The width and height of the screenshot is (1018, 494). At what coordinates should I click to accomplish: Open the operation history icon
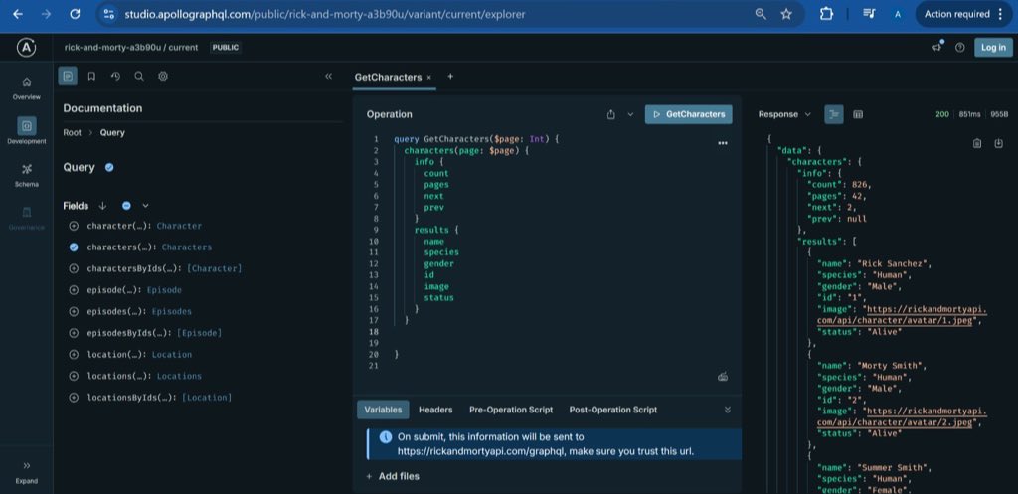coord(115,76)
